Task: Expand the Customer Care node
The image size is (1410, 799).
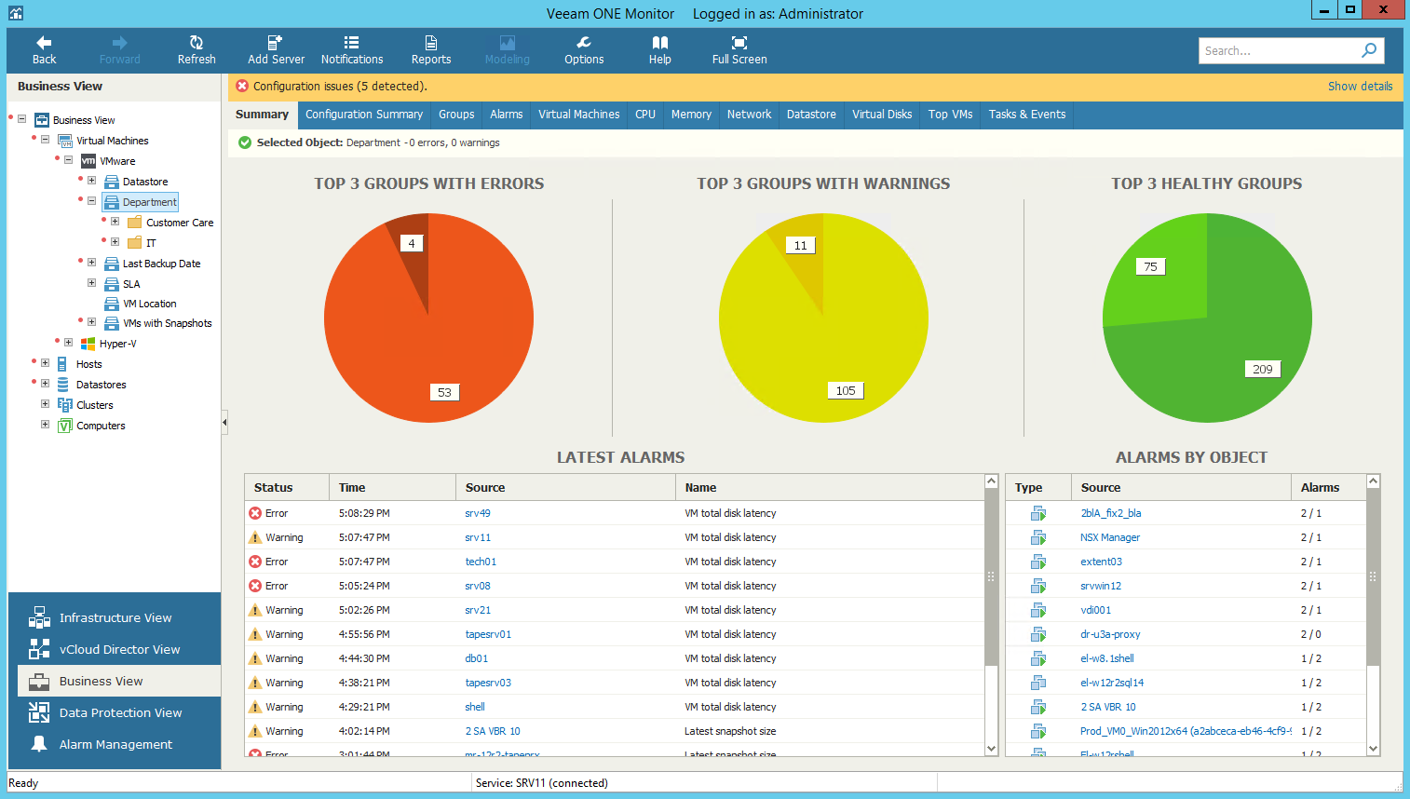Action: tap(115, 222)
